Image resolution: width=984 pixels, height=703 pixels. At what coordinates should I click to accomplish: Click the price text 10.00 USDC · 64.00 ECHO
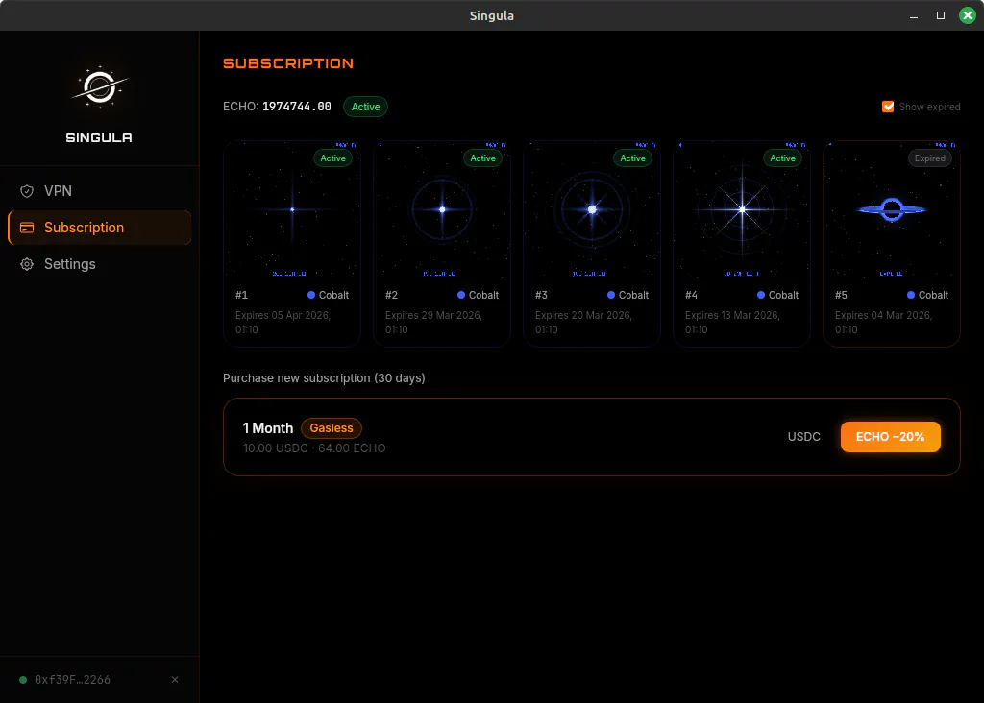pos(314,448)
